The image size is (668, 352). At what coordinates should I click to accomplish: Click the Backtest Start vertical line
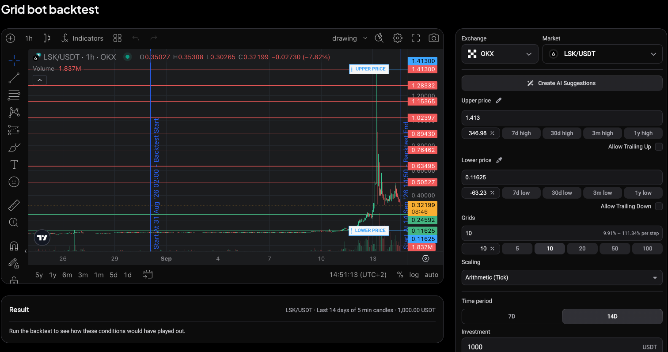coord(151,150)
